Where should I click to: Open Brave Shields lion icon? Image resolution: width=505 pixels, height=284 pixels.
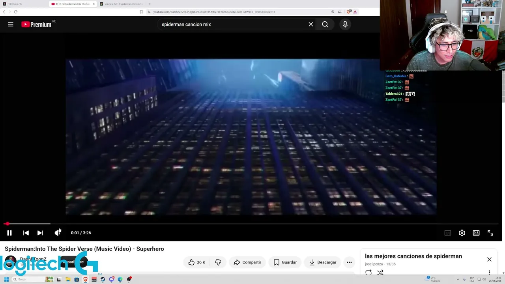coord(349,12)
